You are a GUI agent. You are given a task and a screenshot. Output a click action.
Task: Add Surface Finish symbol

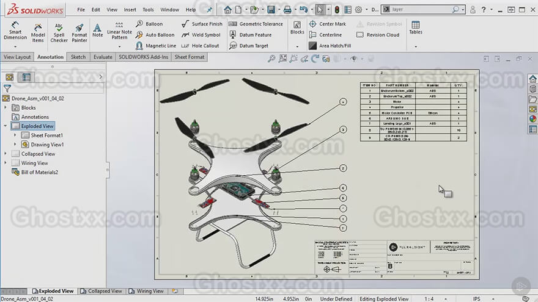[x=202, y=24]
